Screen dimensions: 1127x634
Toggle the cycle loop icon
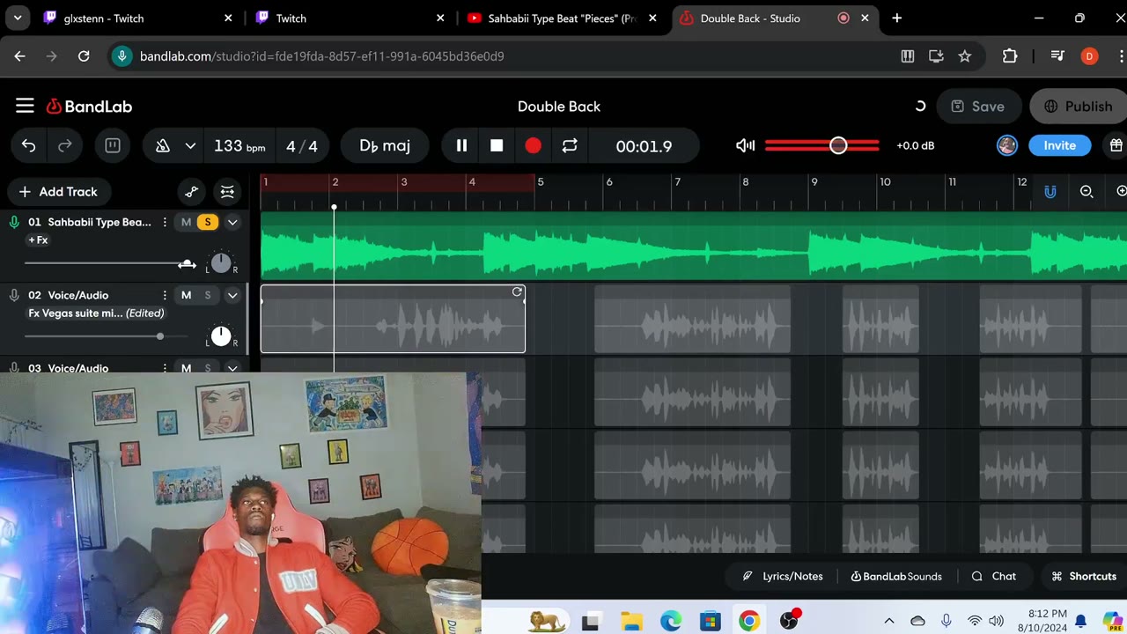tap(570, 146)
